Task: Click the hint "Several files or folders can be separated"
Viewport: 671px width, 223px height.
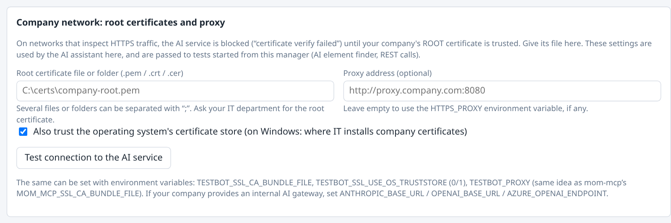Action: 170,114
